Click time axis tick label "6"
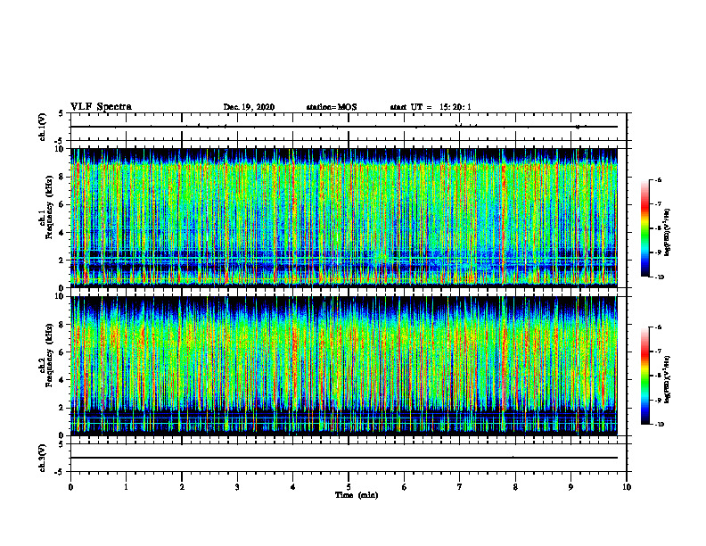 [x=405, y=487]
